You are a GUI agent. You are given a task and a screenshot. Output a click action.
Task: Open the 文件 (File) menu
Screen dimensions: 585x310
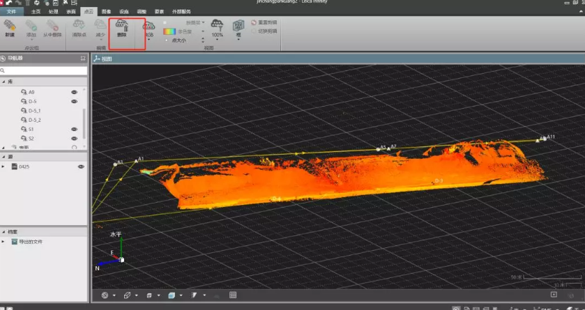coord(11,12)
